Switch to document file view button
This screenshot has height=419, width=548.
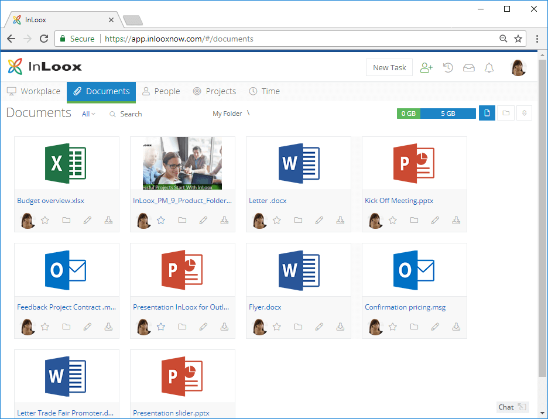[x=487, y=113]
